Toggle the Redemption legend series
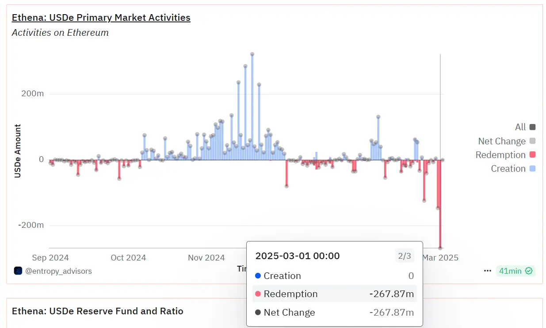Viewport: 546px width, 328px height. point(505,155)
